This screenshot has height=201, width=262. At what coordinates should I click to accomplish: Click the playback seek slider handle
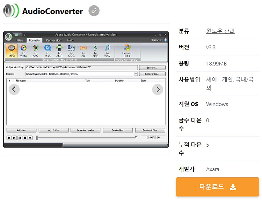click(37, 138)
